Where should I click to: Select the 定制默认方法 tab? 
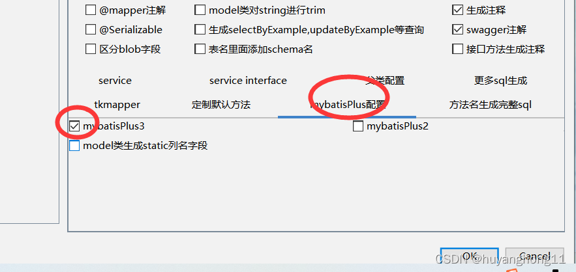220,105
